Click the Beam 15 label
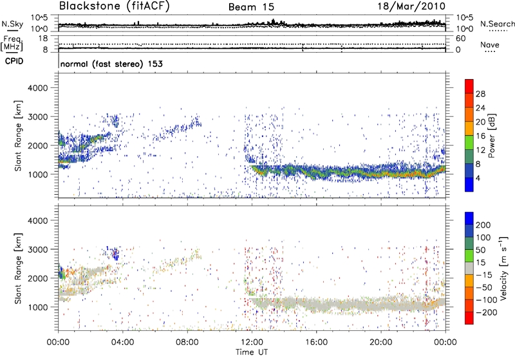The width and height of the screenshot is (515, 356). pyautogui.click(x=251, y=7)
